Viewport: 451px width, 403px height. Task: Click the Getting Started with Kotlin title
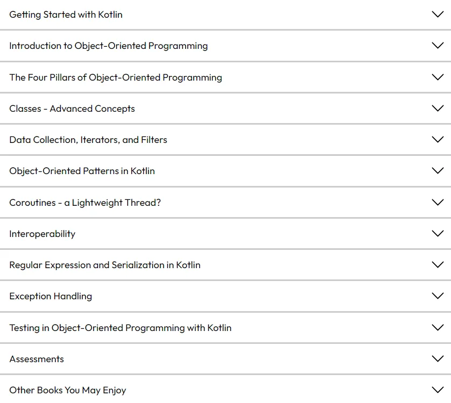click(66, 15)
